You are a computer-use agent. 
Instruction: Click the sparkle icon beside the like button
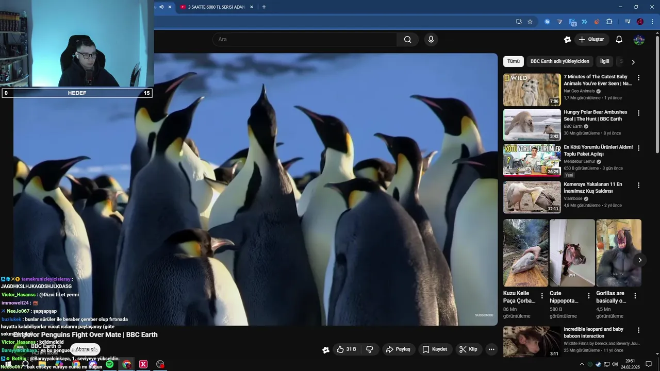(326, 350)
